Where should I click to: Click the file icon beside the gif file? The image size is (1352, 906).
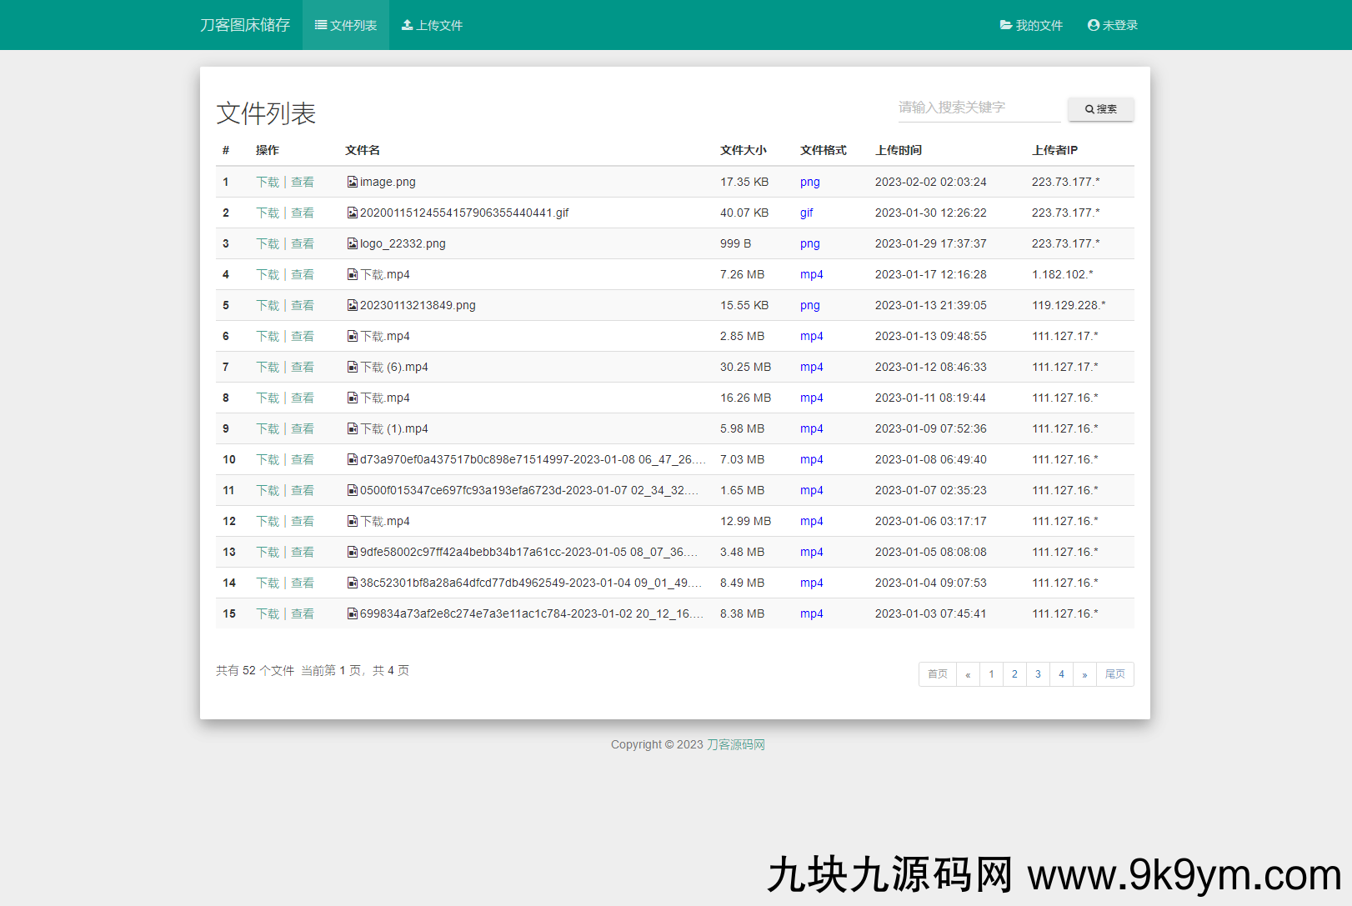[353, 213]
